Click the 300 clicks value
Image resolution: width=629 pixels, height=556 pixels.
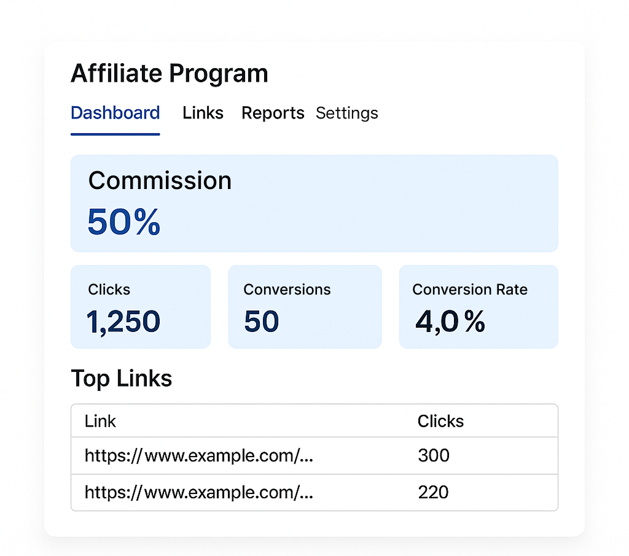click(x=434, y=456)
